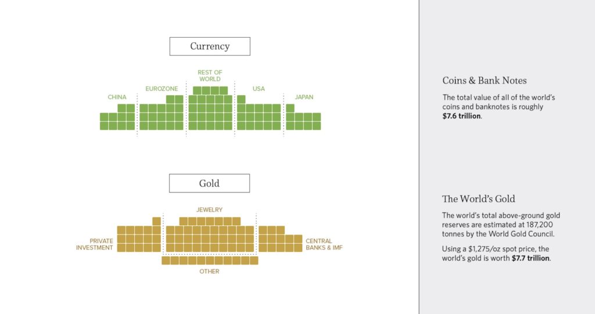Click the REST OF WORLD label
This screenshot has height=314, width=595.
coord(210,75)
